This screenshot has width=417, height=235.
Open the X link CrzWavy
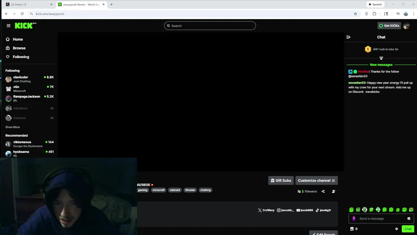pos(266,210)
